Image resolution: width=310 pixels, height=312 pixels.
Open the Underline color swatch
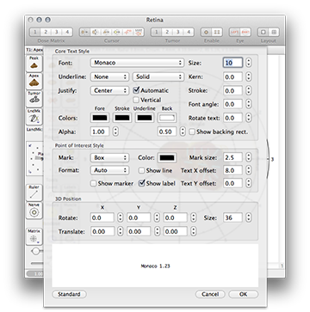click(145, 118)
